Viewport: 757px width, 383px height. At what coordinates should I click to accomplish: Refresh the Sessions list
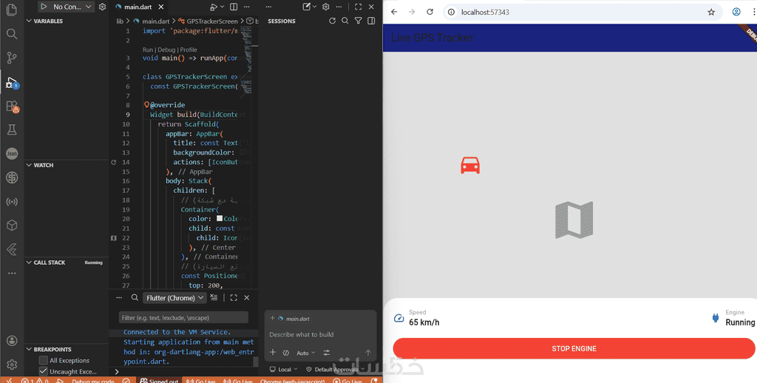click(x=332, y=21)
